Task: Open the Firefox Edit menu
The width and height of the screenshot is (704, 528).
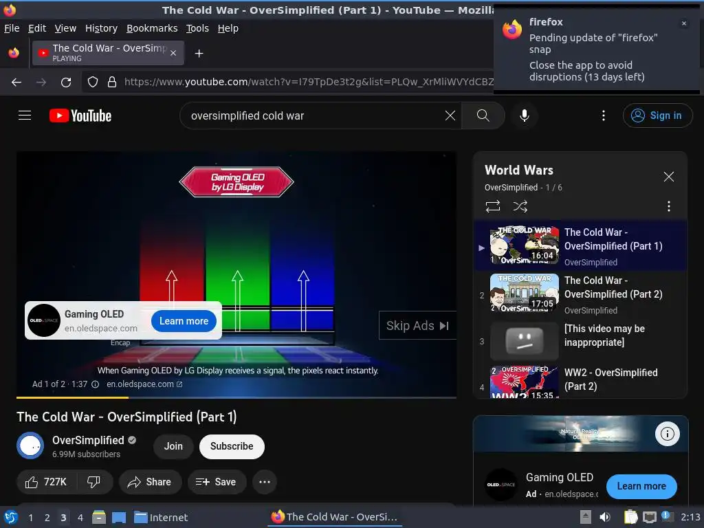Action: [37, 28]
